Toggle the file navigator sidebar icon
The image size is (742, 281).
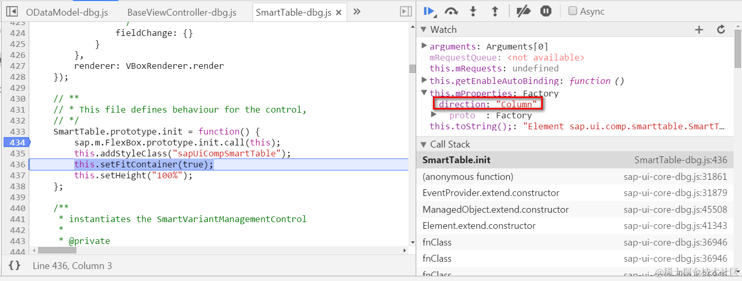12,11
